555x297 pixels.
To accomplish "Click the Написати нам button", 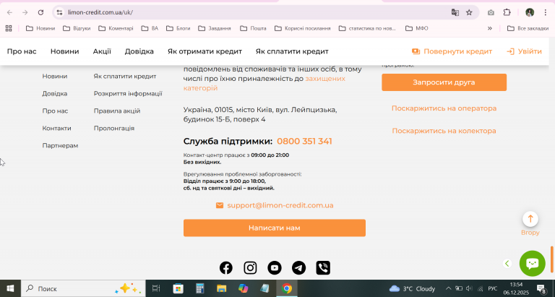I will (275, 228).
